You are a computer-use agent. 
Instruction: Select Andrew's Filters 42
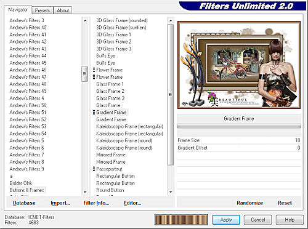coord(28,42)
